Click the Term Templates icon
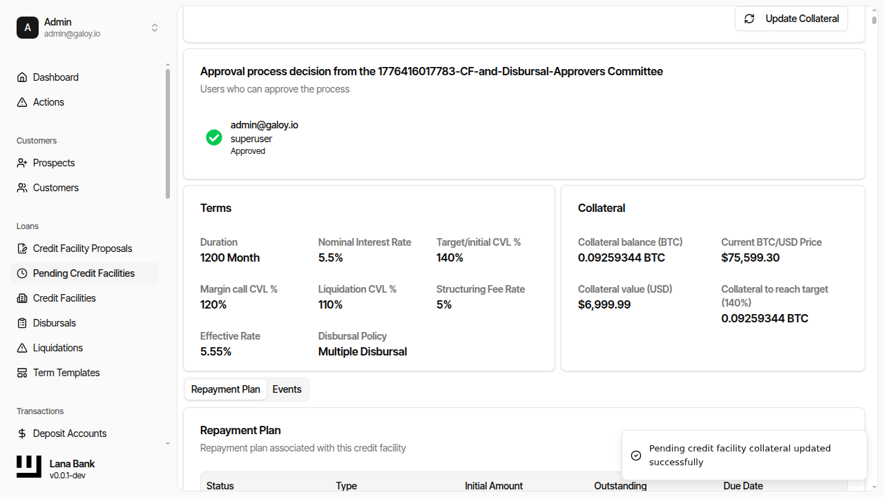884x497 pixels. point(22,373)
